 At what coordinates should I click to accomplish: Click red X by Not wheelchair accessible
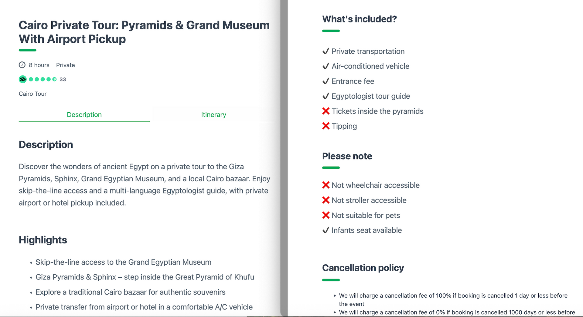tap(326, 185)
